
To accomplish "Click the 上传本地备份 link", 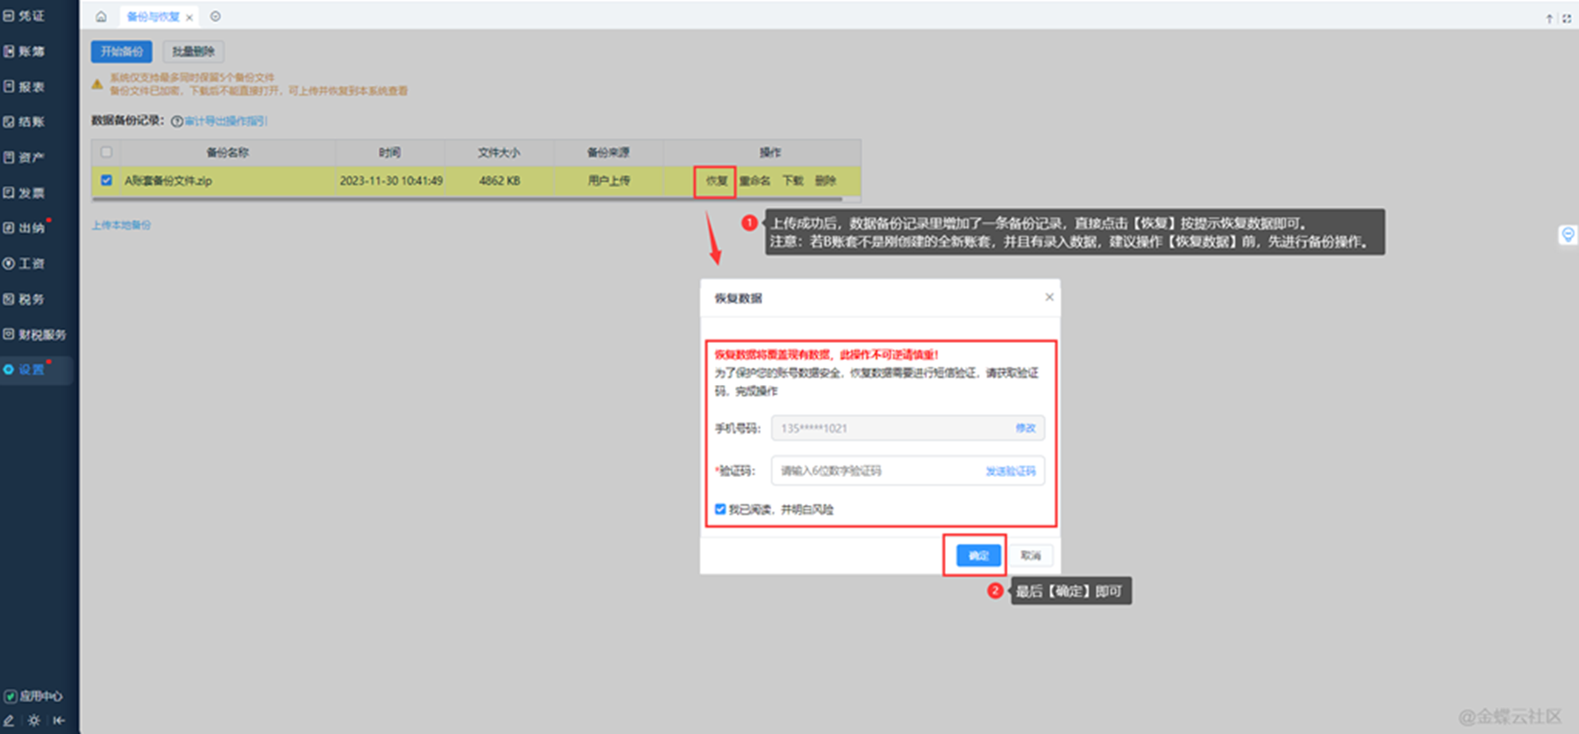I will point(121,225).
